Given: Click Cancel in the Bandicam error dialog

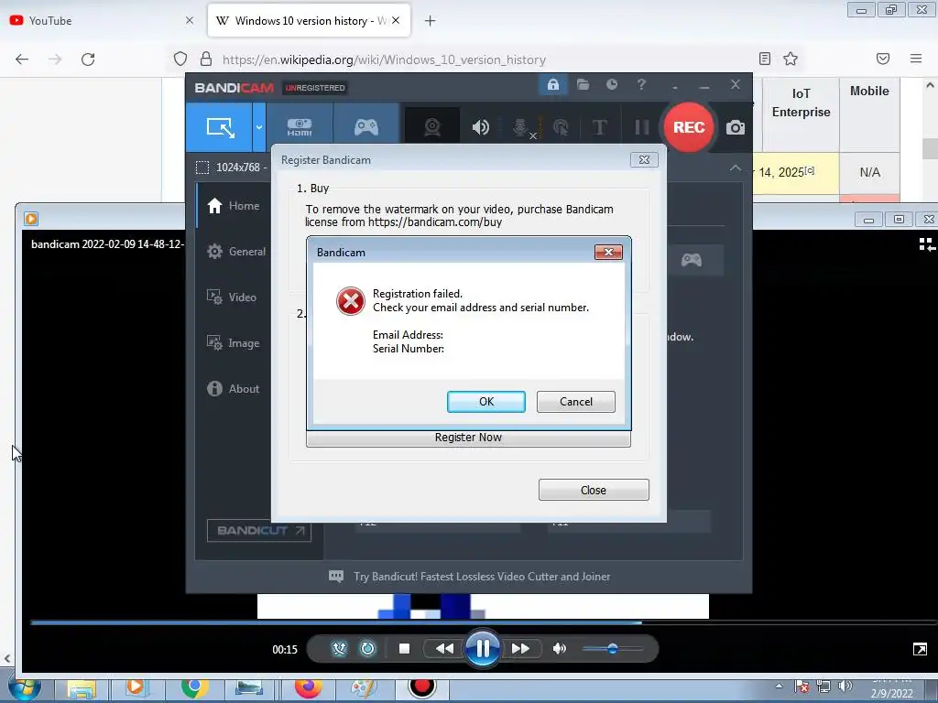Looking at the screenshot, I should point(575,402).
